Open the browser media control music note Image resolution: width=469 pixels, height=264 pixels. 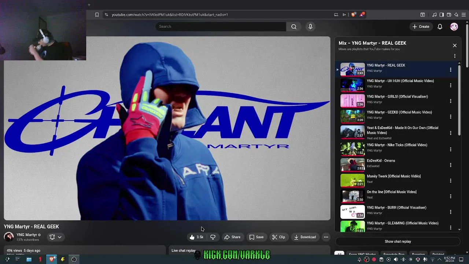(x=434, y=15)
